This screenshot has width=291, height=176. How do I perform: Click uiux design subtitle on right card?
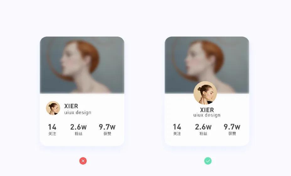tap(207, 115)
